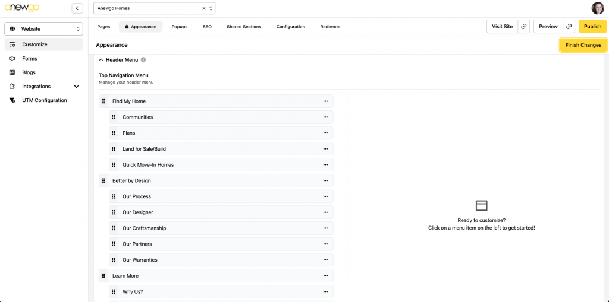Collapse the Header Menu section
This screenshot has height=302, width=609.
click(101, 60)
